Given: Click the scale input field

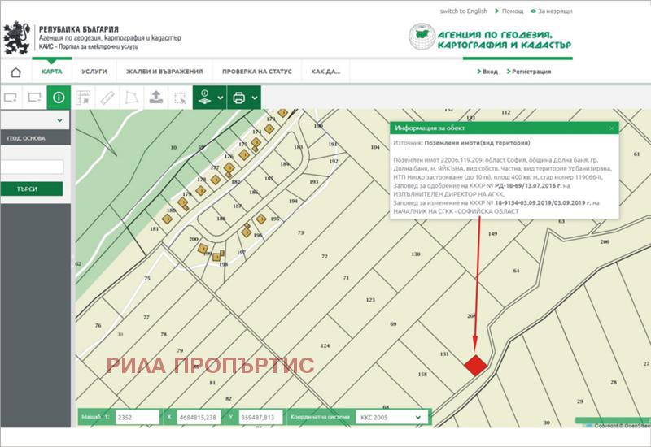Looking at the screenshot, I should click(x=135, y=417).
